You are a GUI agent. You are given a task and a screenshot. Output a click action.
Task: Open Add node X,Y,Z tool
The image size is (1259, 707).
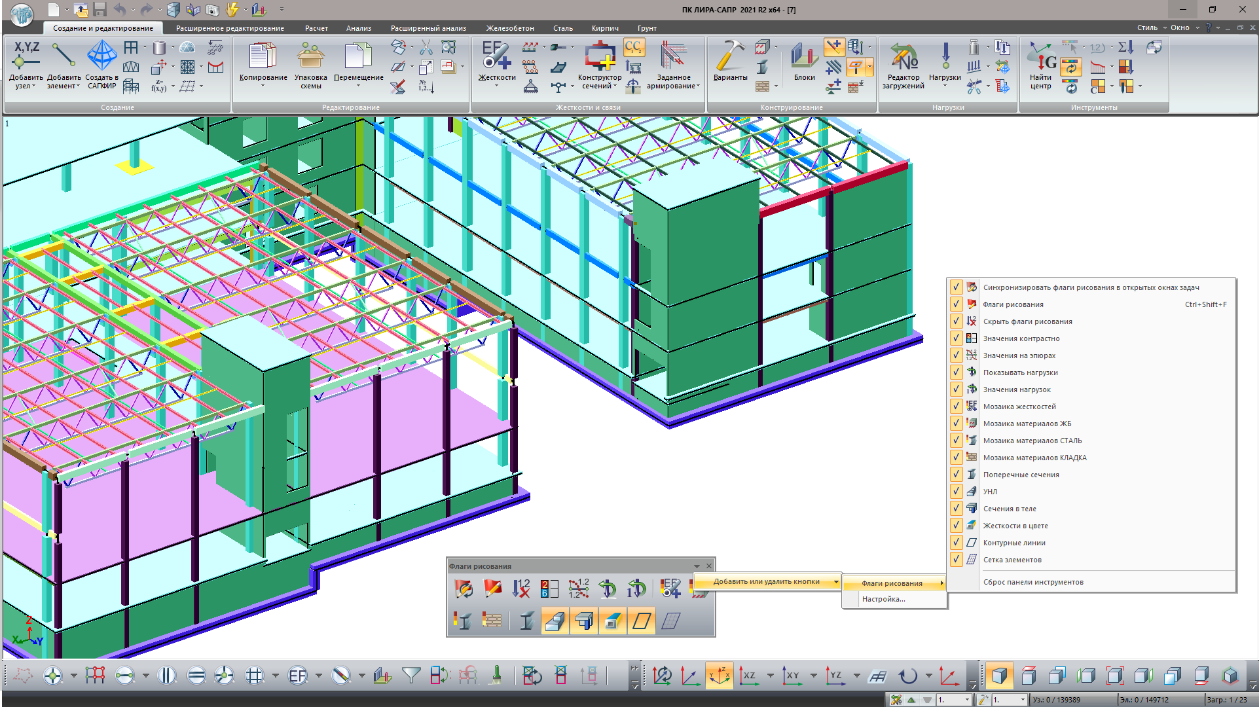point(26,64)
